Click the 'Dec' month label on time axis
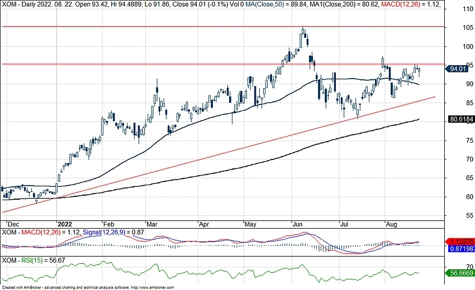Image resolution: width=475 pixels, height=290 pixels. pyautogui.click(x=13, y=224)
